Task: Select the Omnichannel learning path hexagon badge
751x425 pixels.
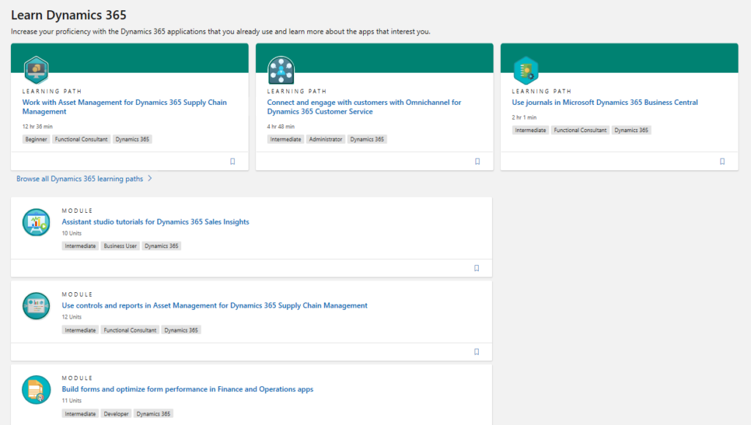Action: (x=282, y=70)
